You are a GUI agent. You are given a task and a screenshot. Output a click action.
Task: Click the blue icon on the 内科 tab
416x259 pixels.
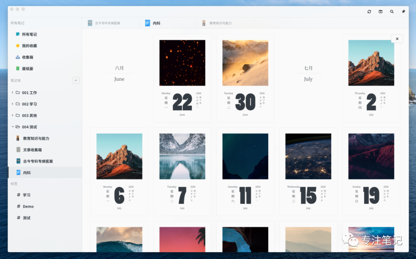tap(148, 23)
